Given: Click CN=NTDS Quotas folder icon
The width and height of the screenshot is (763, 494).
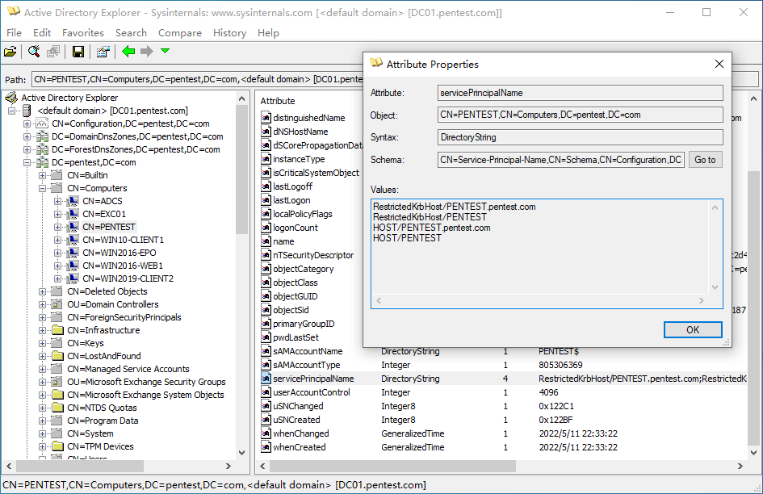Looking at the screenshot, I should (x=57, y=408).
